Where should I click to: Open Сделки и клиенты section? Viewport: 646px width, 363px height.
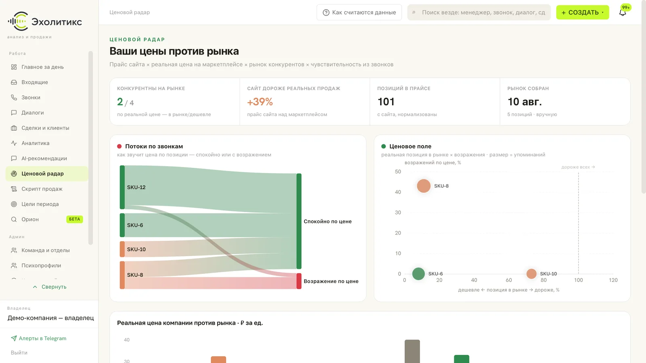(47, 128)
